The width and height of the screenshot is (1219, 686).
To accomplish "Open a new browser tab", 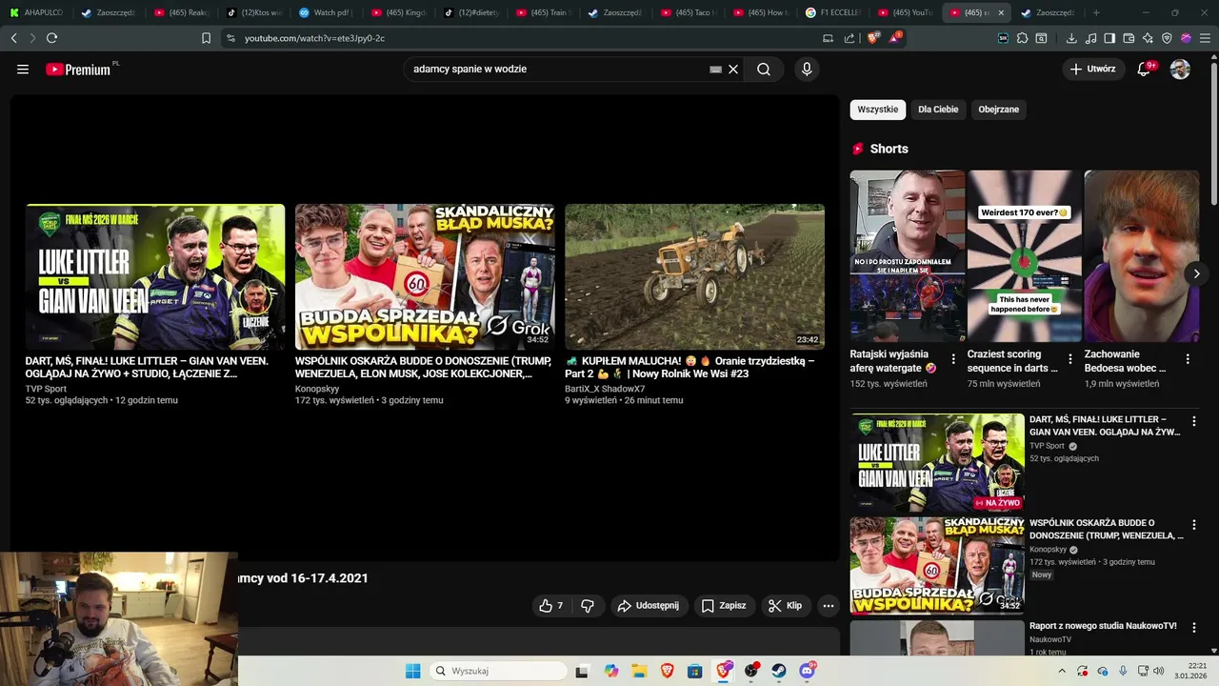I will [1096, 12].
